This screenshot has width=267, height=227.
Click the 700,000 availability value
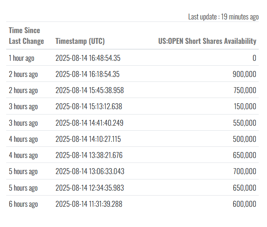245,171
